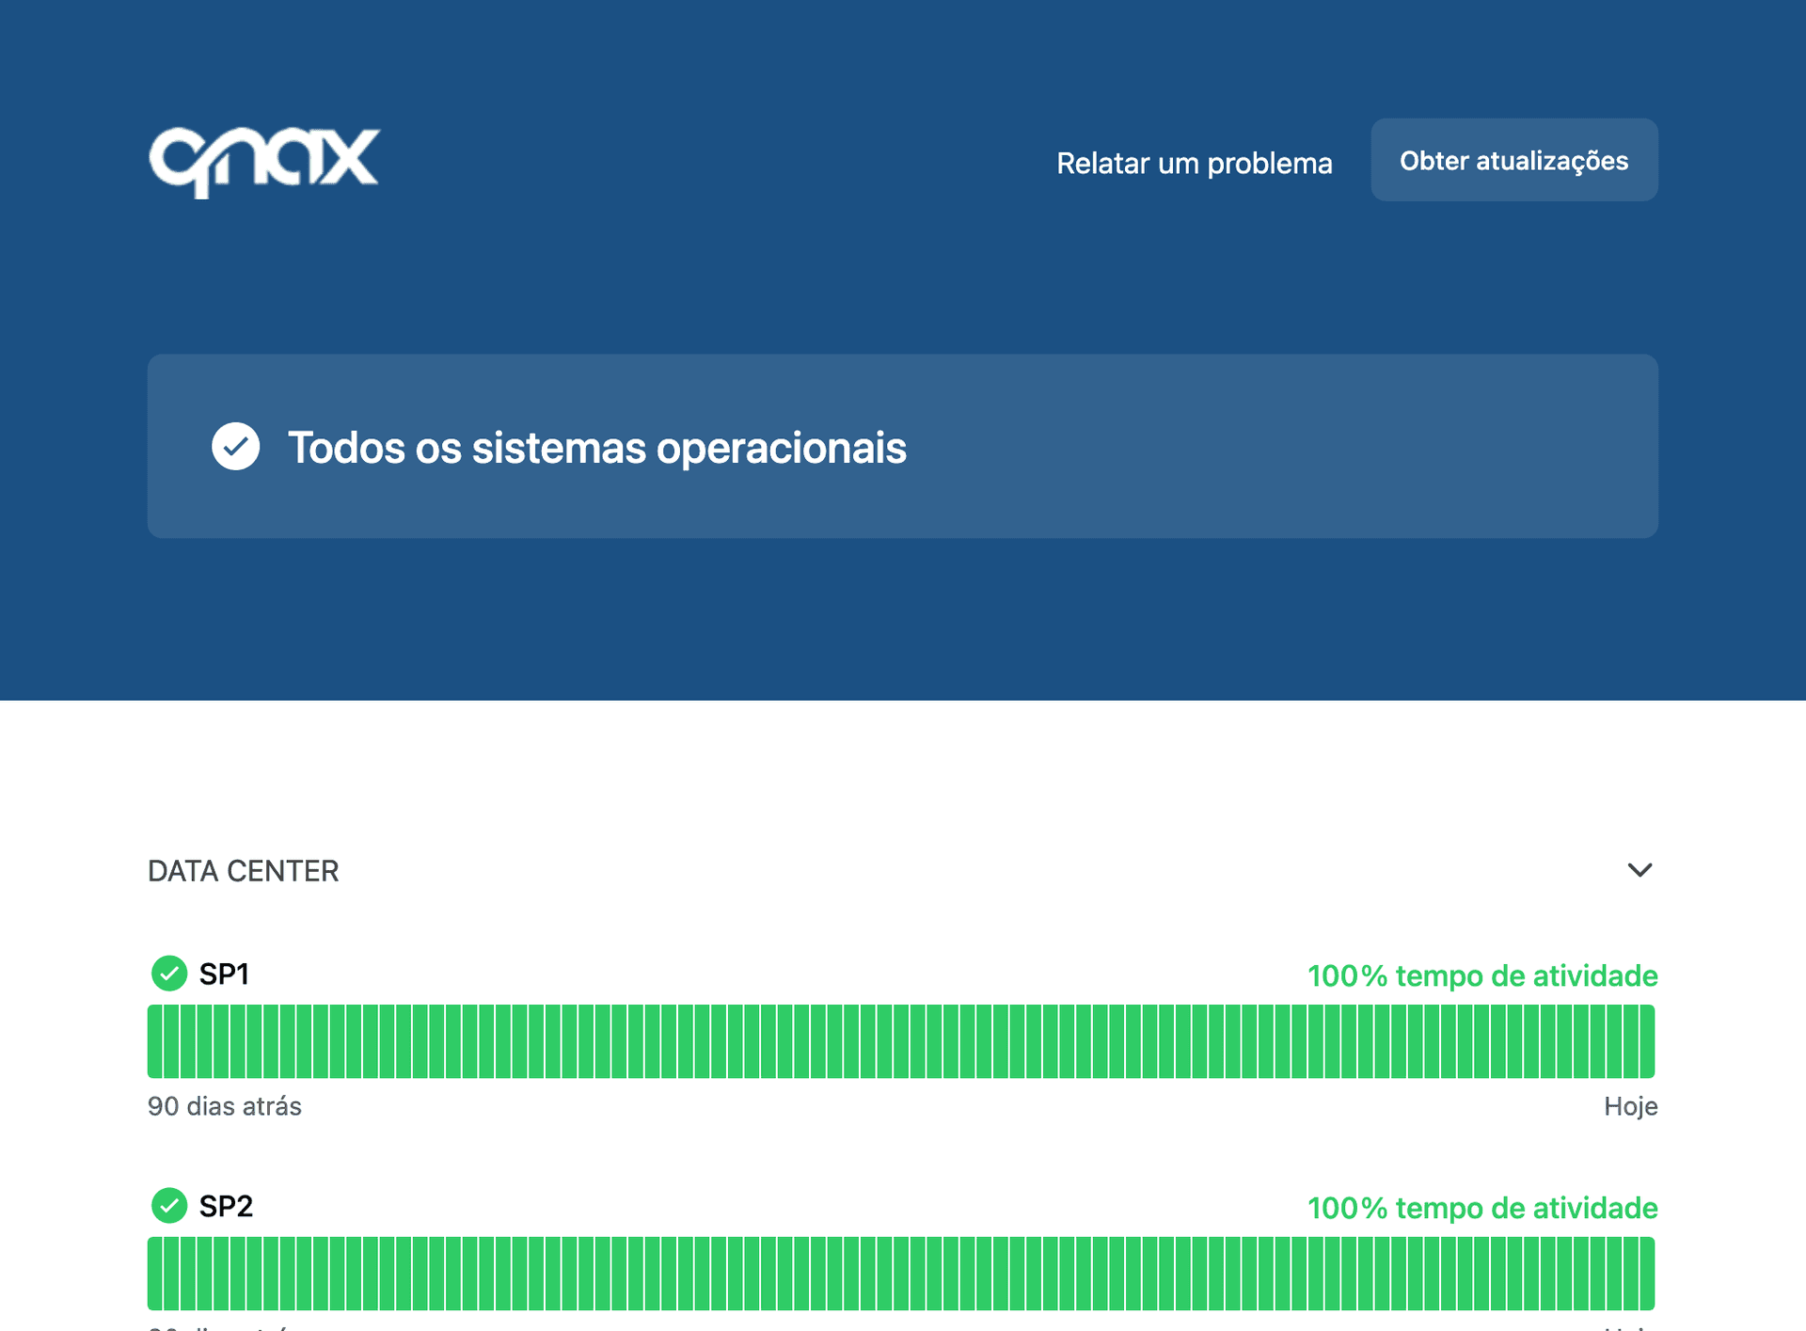Click the Qnax logo
Screen dimensions: 1806x1331
click(264, 161)
